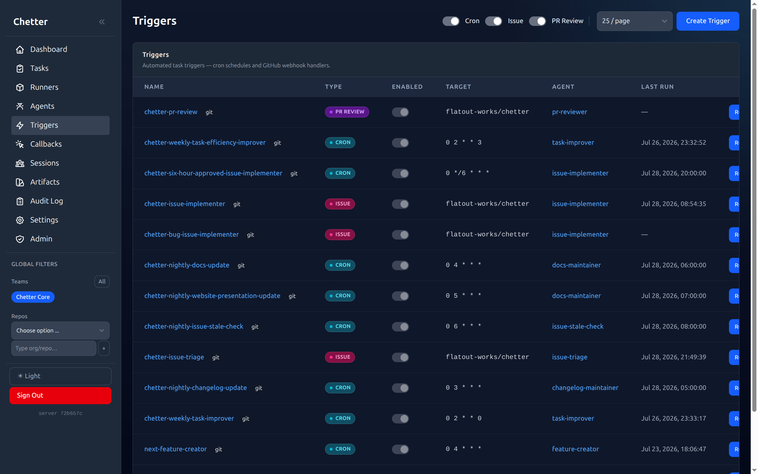This screenshot has height=474, width=758.
Task: Click the LAST RUN column header
Action: (657, 87)
